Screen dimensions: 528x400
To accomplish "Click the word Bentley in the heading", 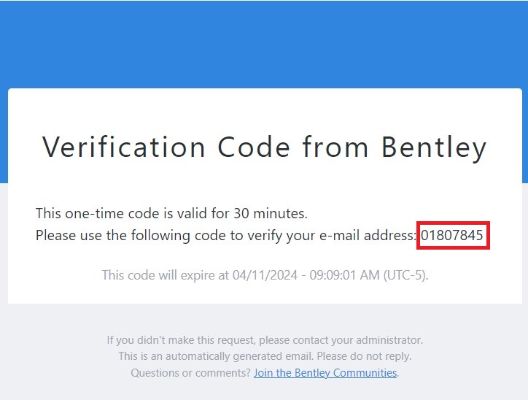I will point(434,147).
